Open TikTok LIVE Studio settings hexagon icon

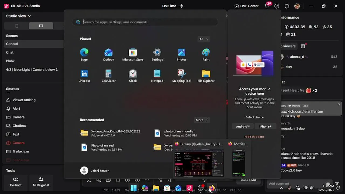287,6
